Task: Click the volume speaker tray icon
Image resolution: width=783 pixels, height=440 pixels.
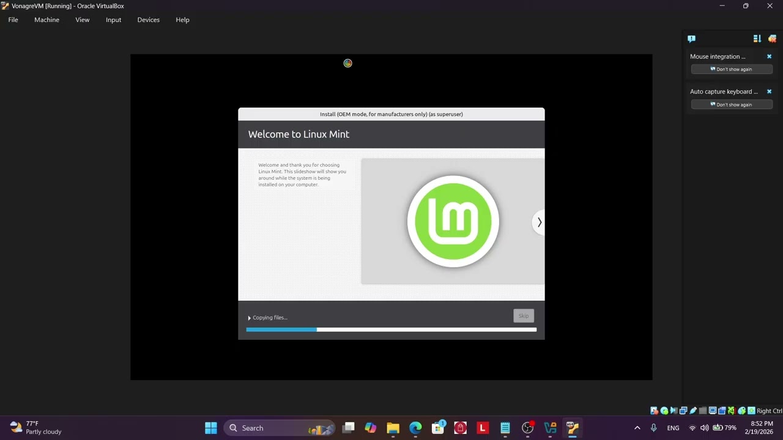Action: click(704, 428)
